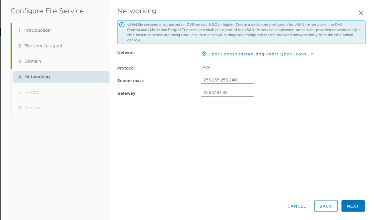Viewport: 375px width, 220px height.
Task: Click the IPv4 protocol value
Action: pos(206,68)
